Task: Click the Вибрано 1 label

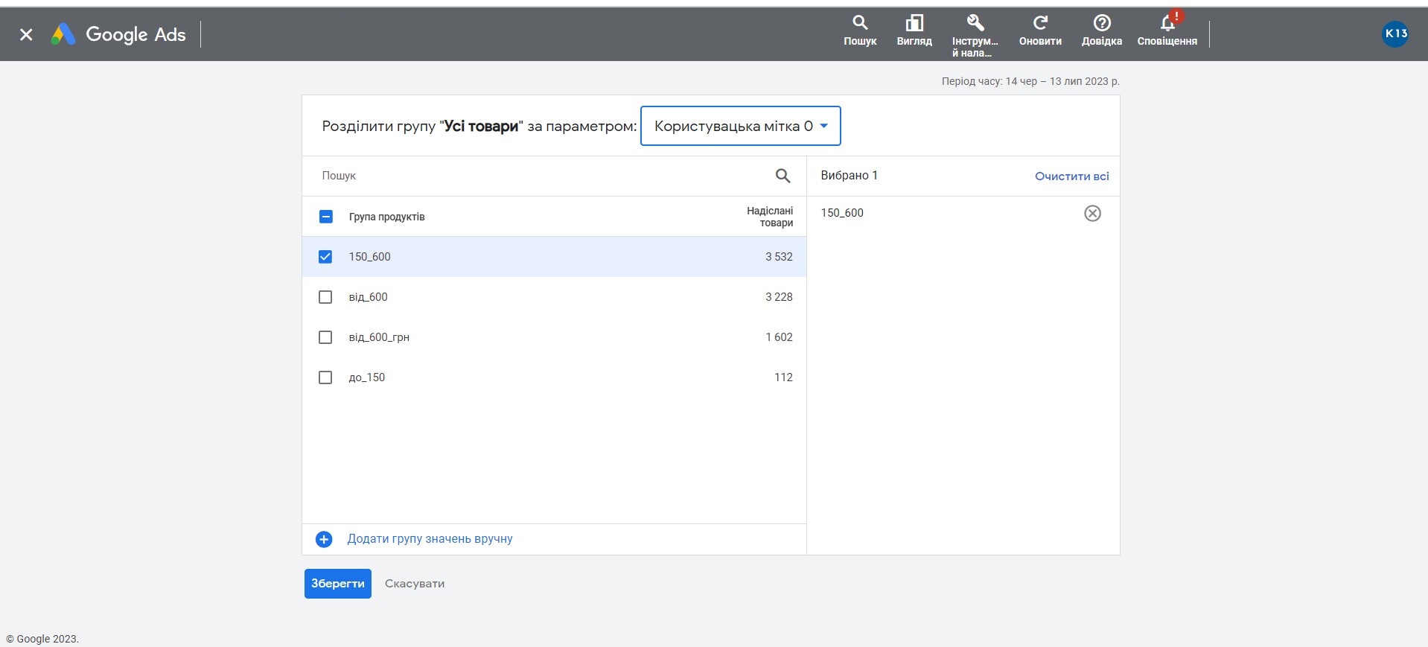Action: pos(849,176)
